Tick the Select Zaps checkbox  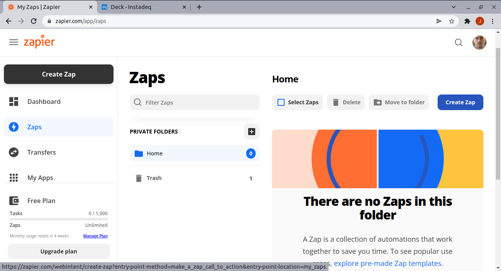coord(281,102)
